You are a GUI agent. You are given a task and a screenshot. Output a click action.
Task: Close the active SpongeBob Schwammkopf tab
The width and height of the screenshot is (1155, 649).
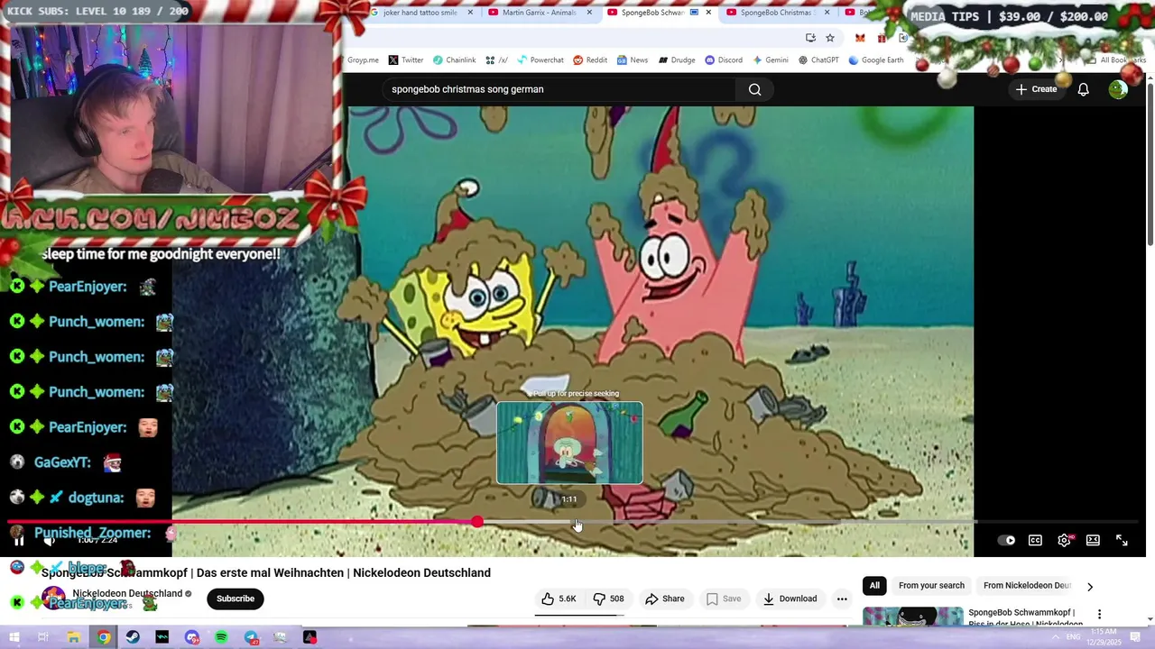[708, 13]
